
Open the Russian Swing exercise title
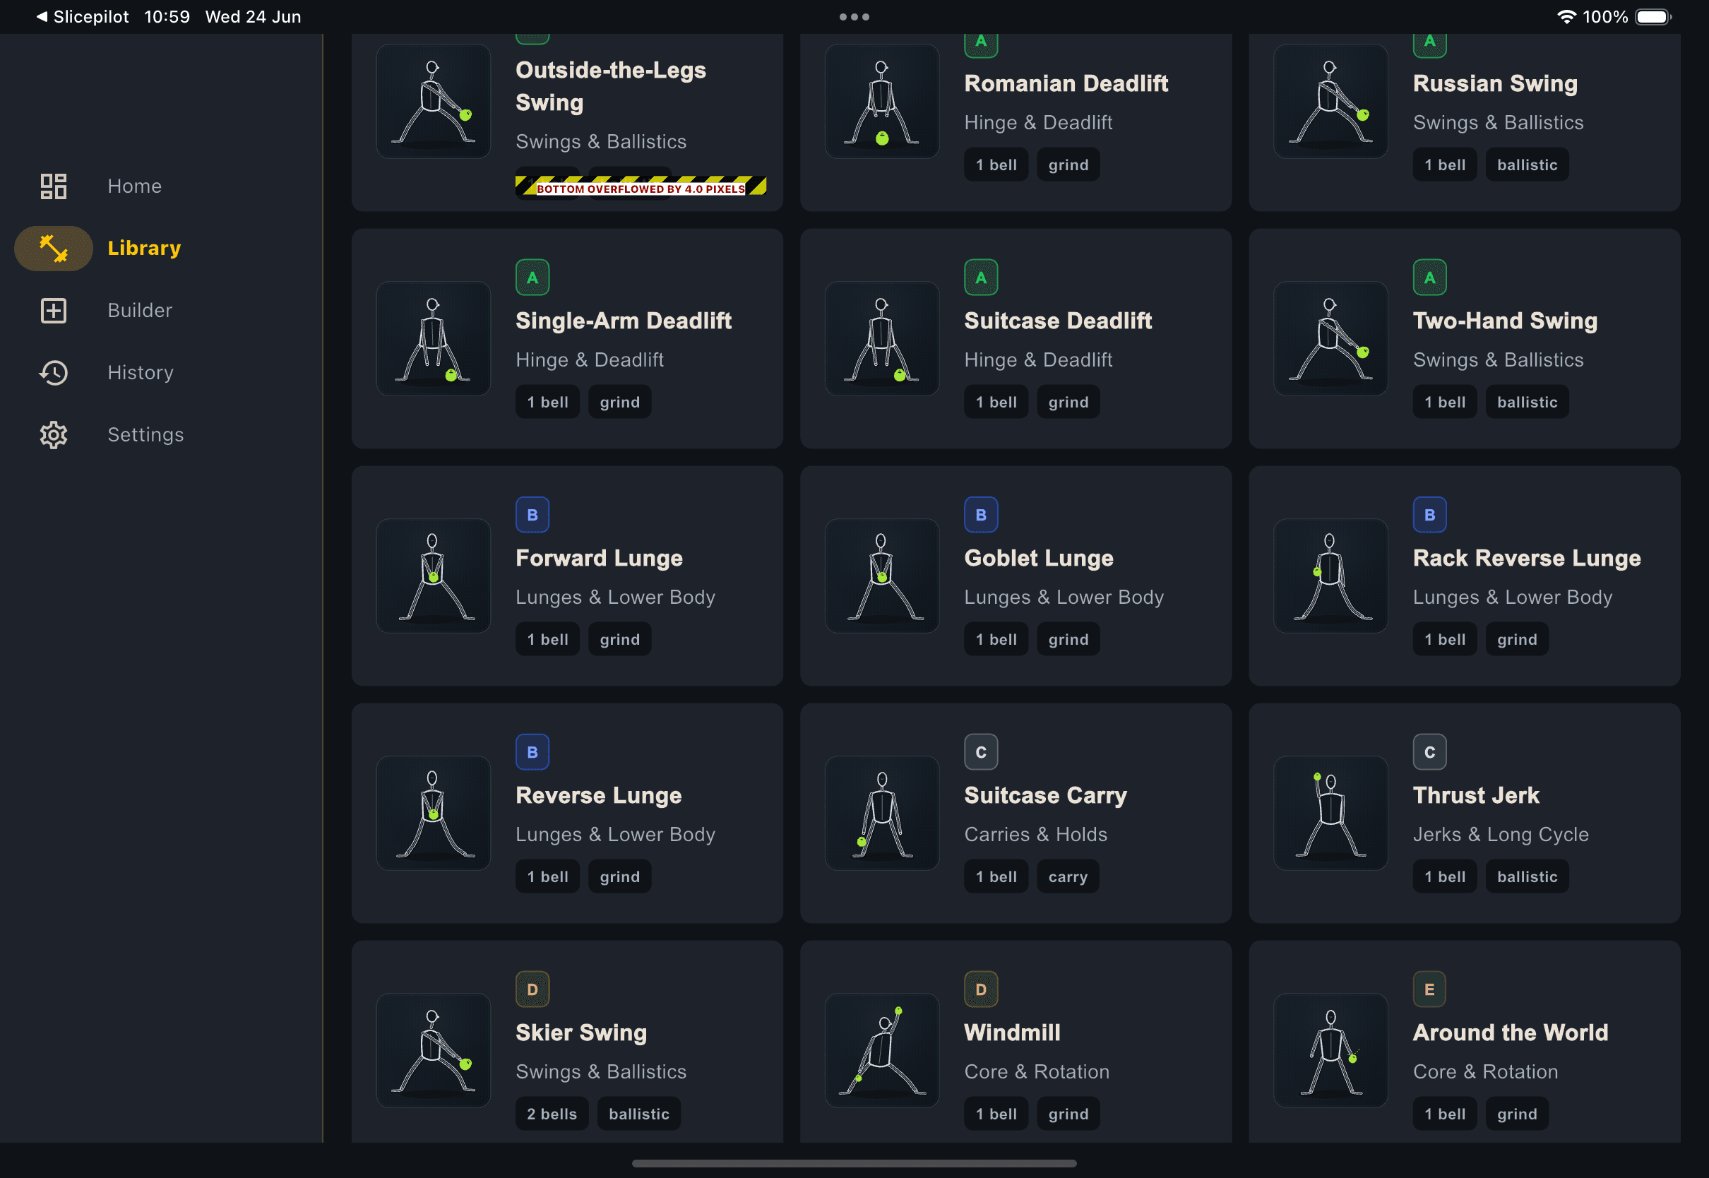[x=1495, y=83]
